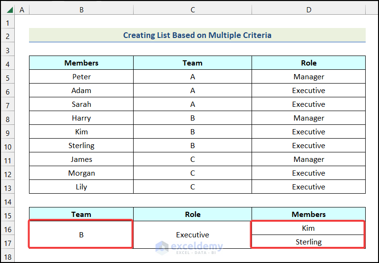Click the Members header cell in row 4
Screen dimensions: 379x263
(81, 63)
